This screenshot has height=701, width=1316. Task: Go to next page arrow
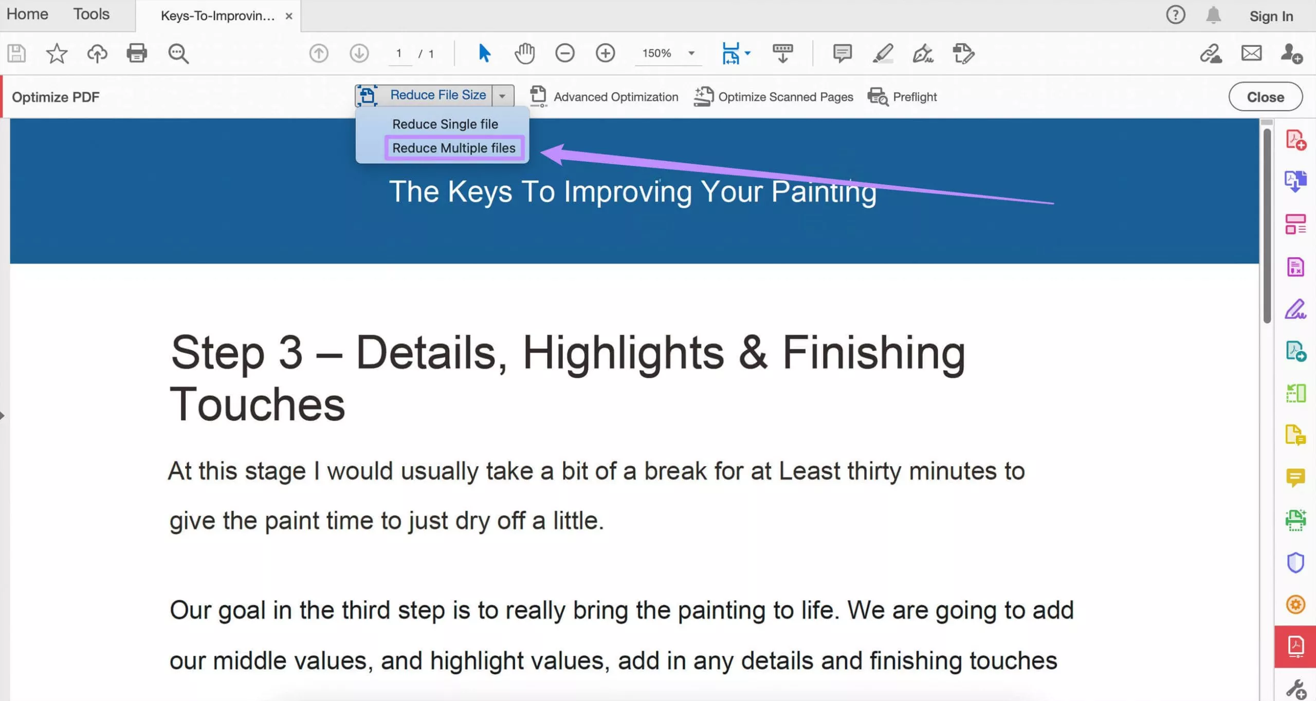click(x=359, y=53)
